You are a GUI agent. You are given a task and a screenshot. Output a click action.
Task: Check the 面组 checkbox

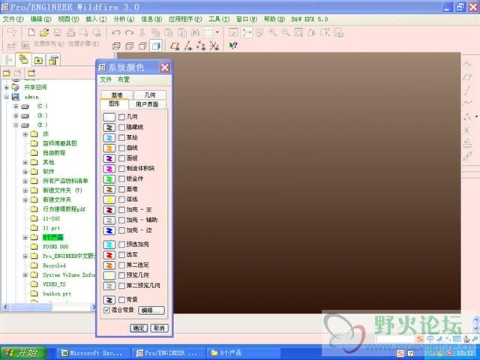click(121, 158)
